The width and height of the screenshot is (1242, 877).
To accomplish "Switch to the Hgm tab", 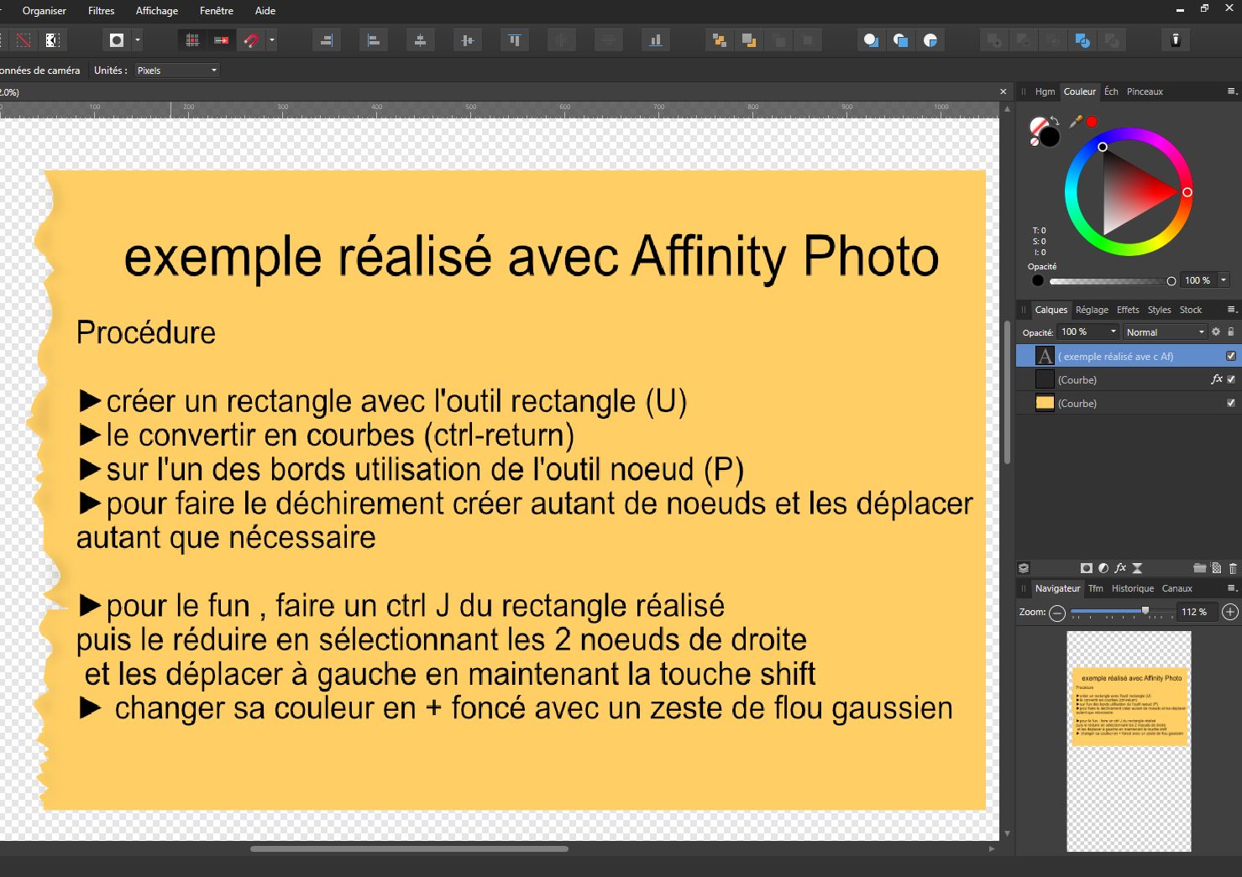I will [x=1045, y=91].
